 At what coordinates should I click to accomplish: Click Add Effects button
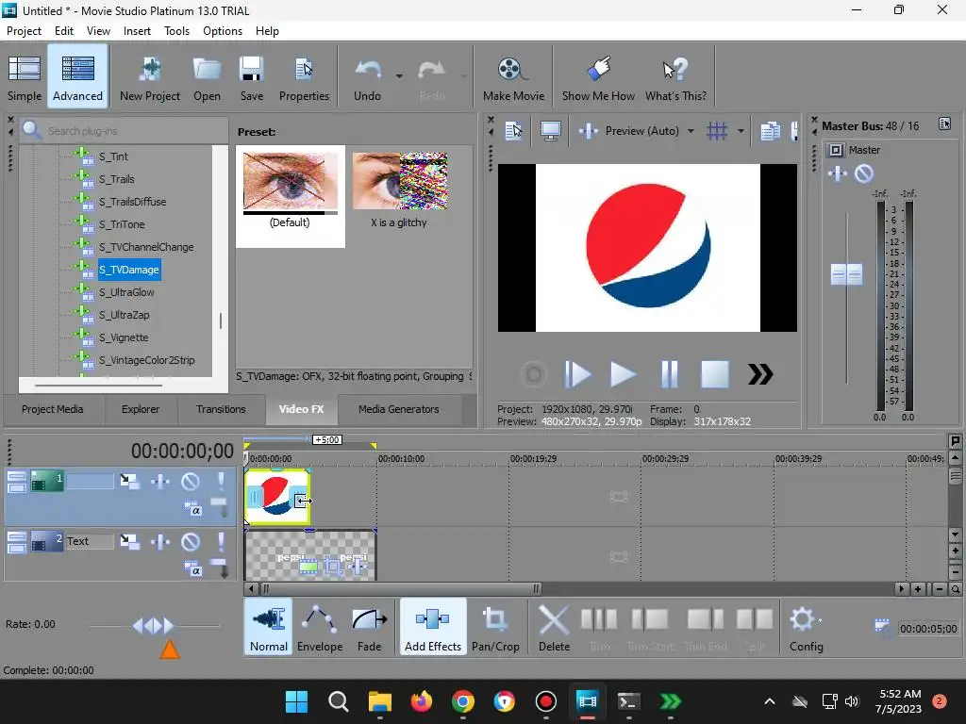432,628
